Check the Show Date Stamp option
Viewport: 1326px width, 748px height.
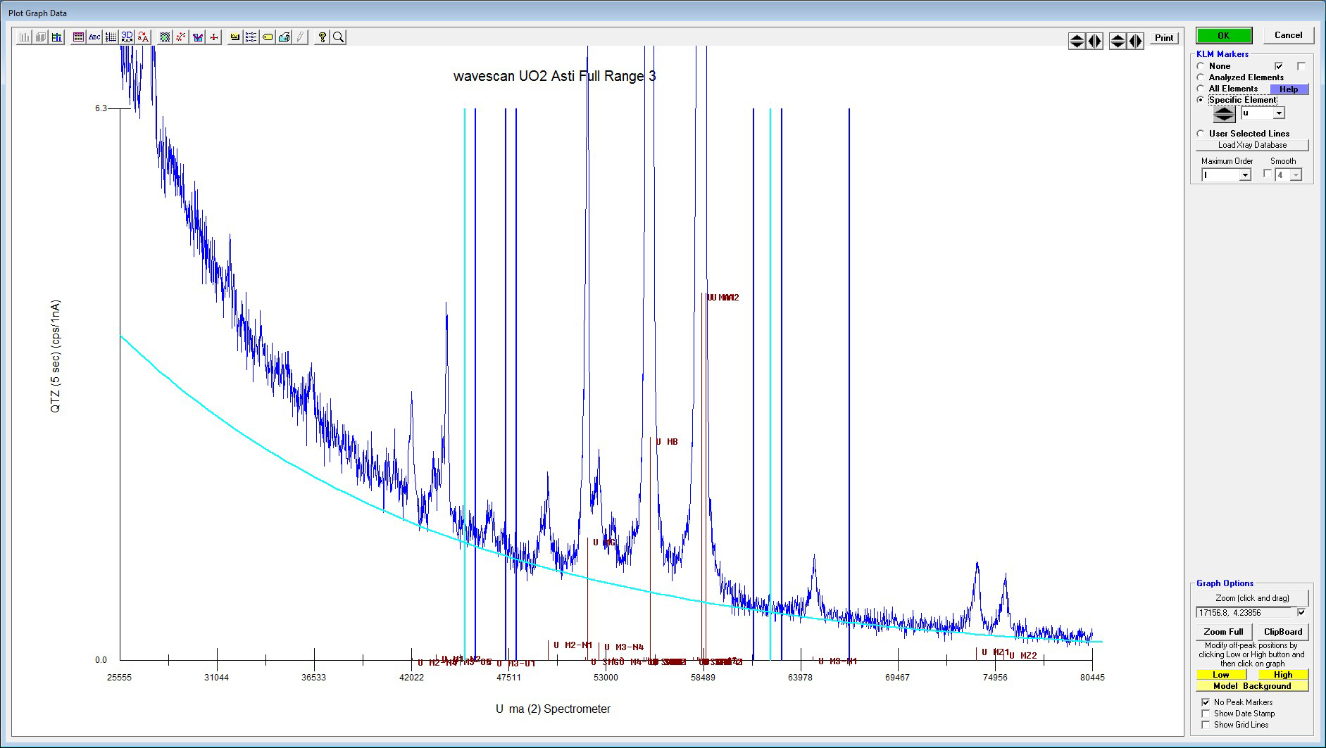click(1206, 714)
